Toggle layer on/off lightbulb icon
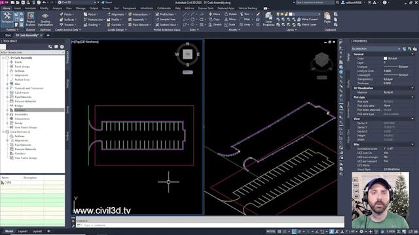 tap(278, 14)
